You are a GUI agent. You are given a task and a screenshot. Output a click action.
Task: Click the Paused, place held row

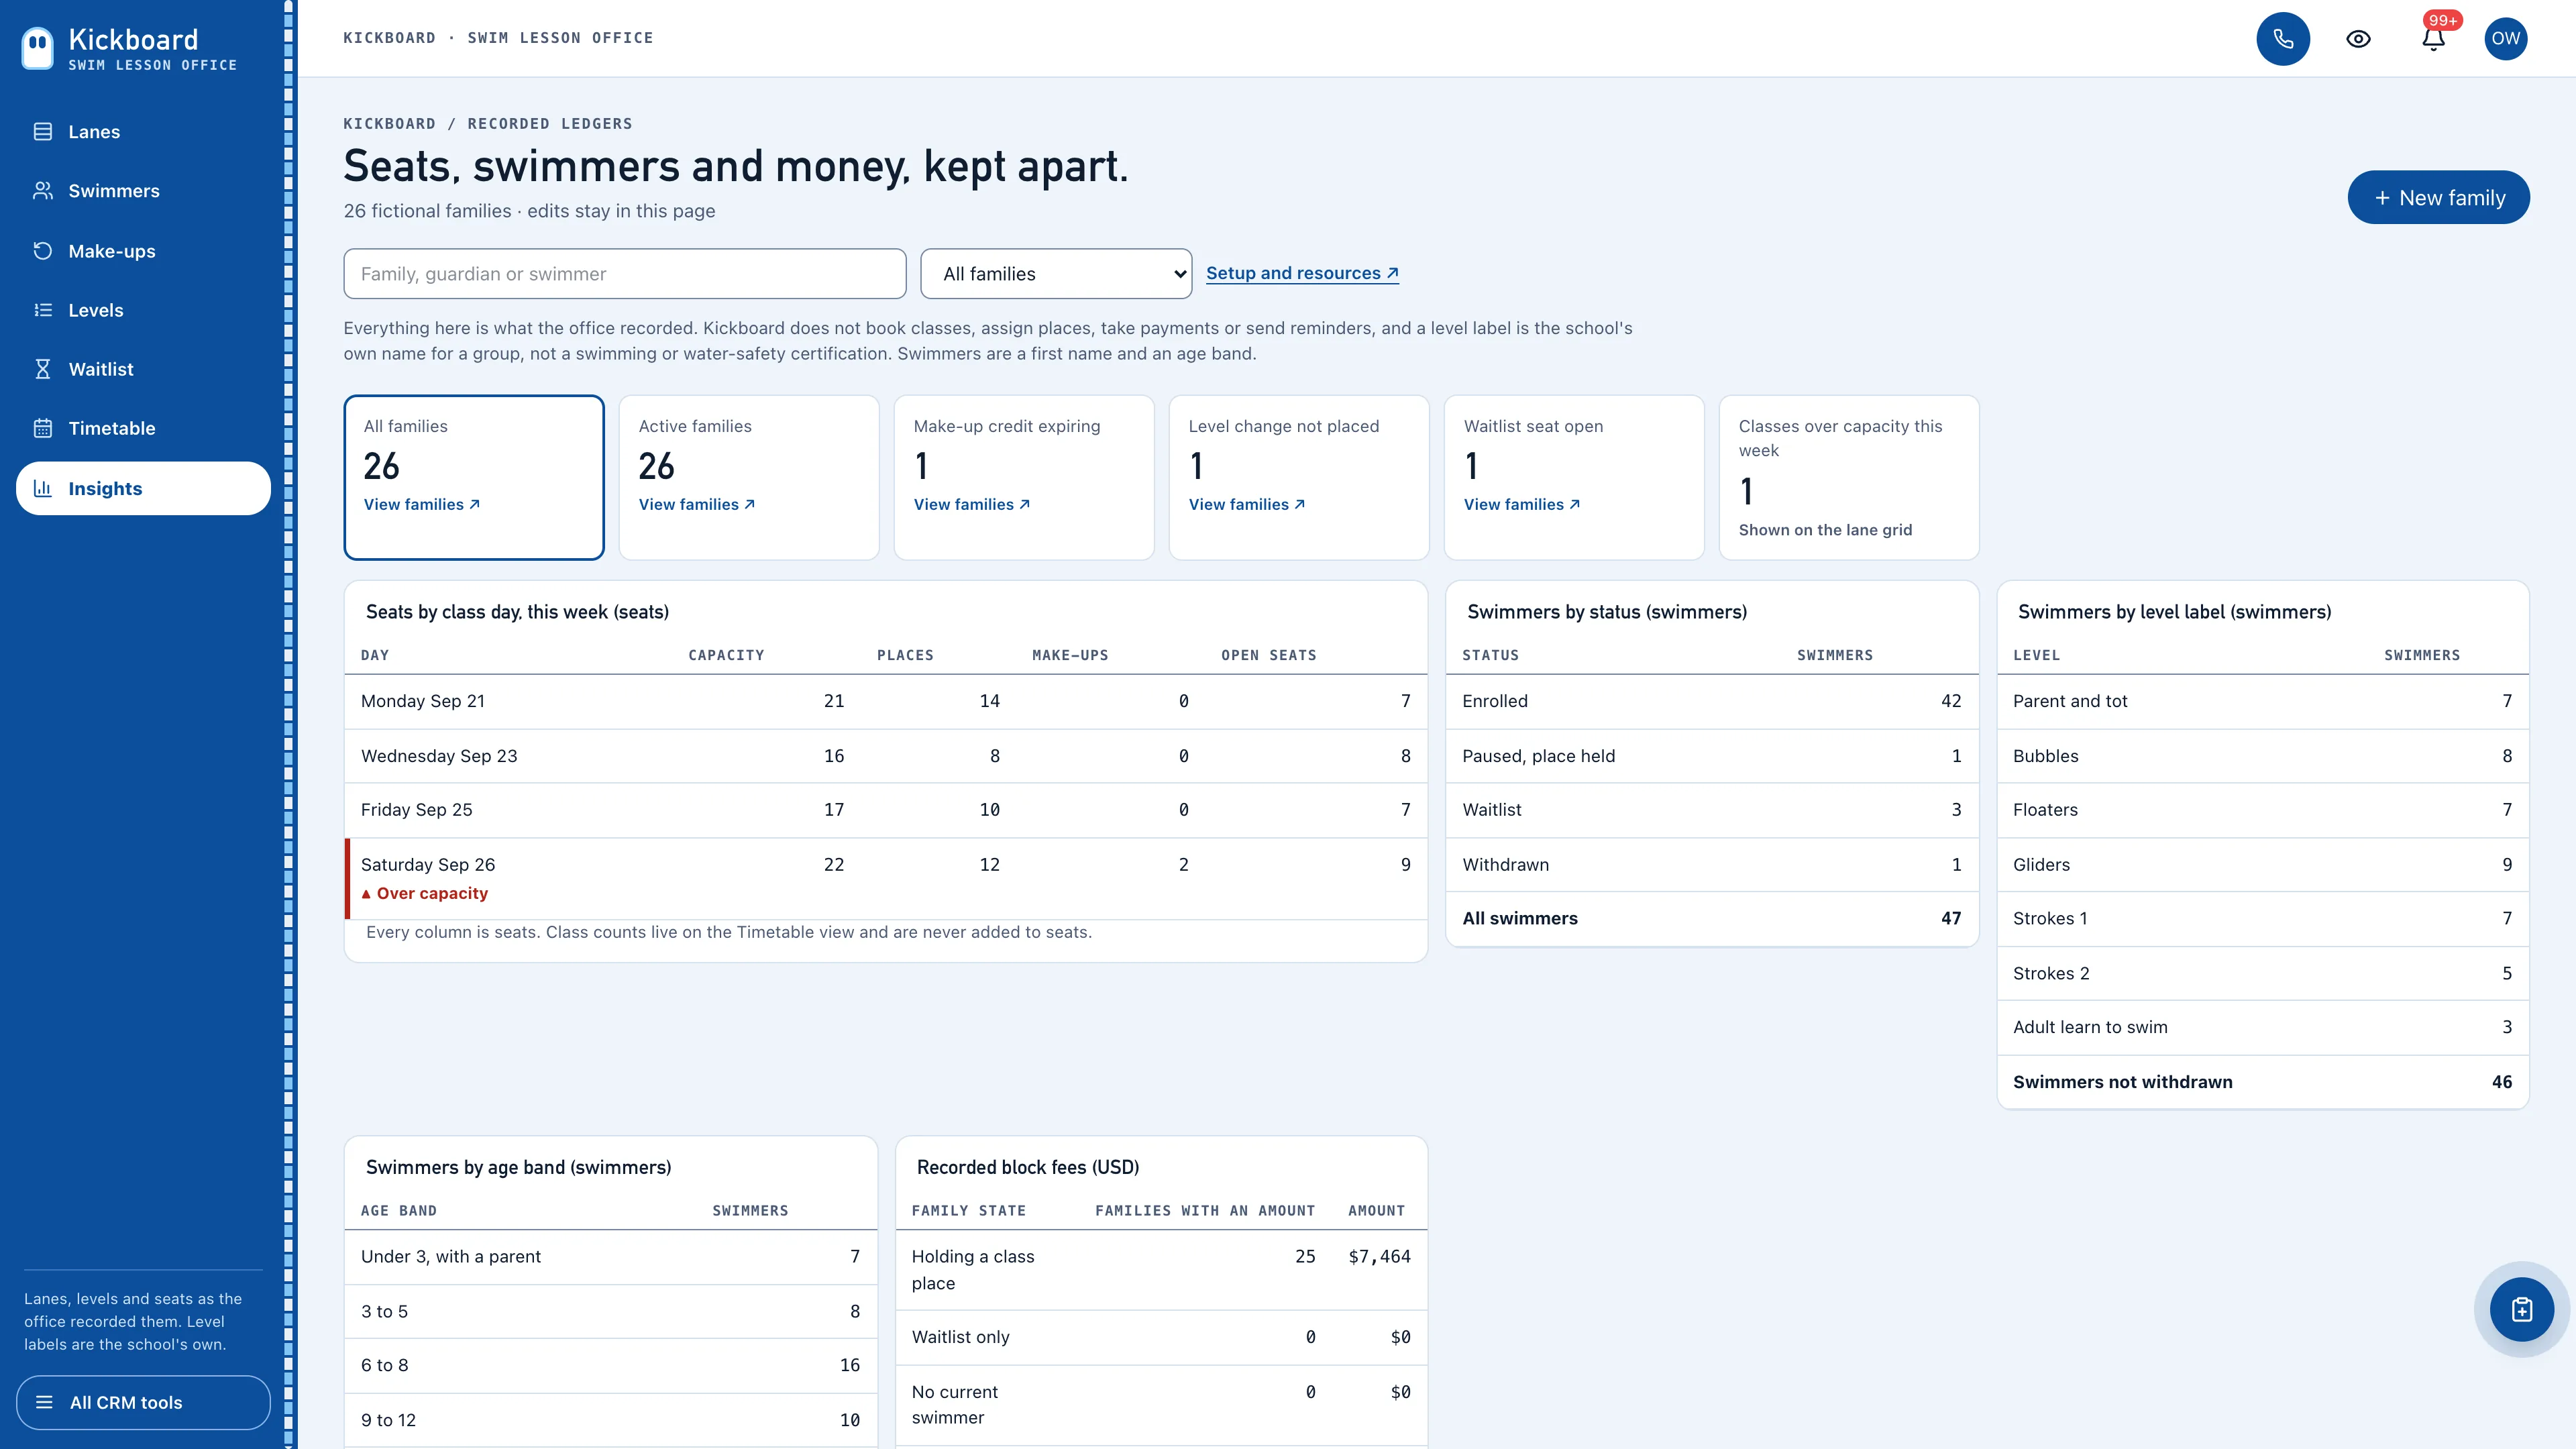tap(1712, 756)
